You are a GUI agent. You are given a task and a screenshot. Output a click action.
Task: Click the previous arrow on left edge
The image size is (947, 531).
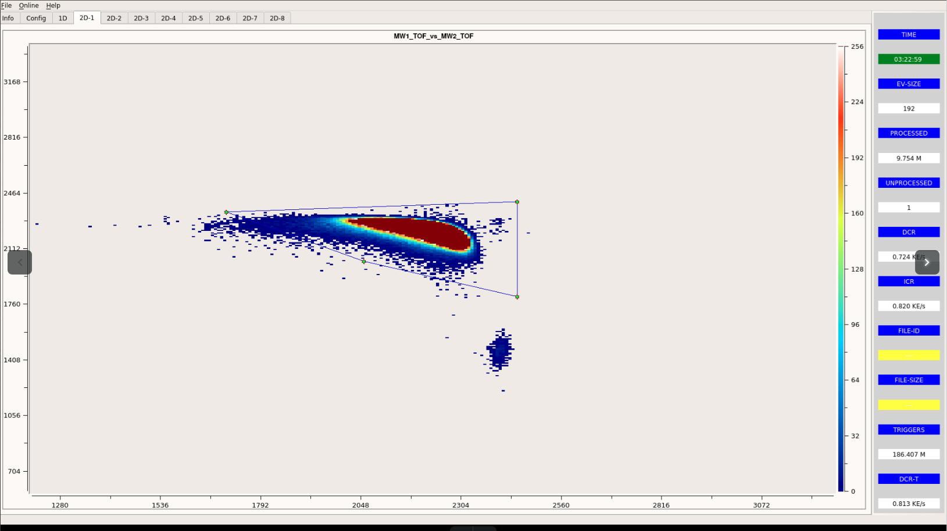[x=20, y=262]
